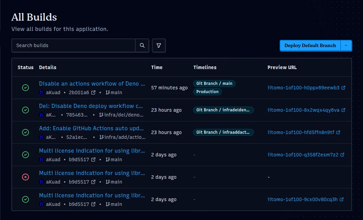The width and height of the screenshot is (363, 220).
Task: Click git branch icon next to infra/del/deno
Action: click(x=101, y=115)
